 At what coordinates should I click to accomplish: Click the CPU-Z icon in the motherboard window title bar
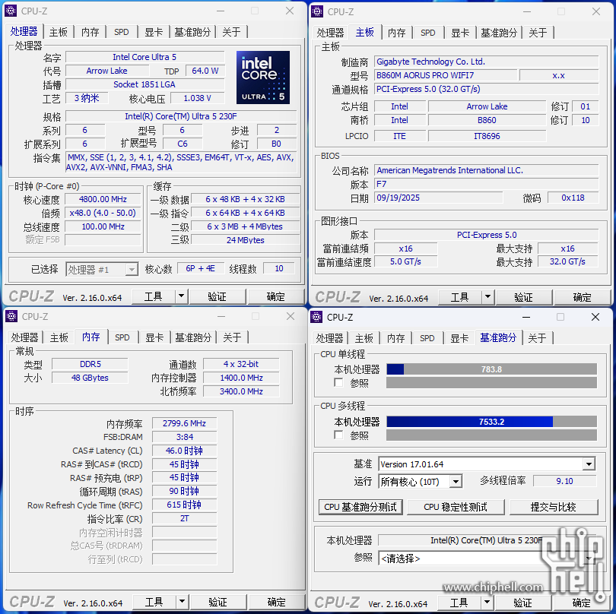(x=317, y=11)
